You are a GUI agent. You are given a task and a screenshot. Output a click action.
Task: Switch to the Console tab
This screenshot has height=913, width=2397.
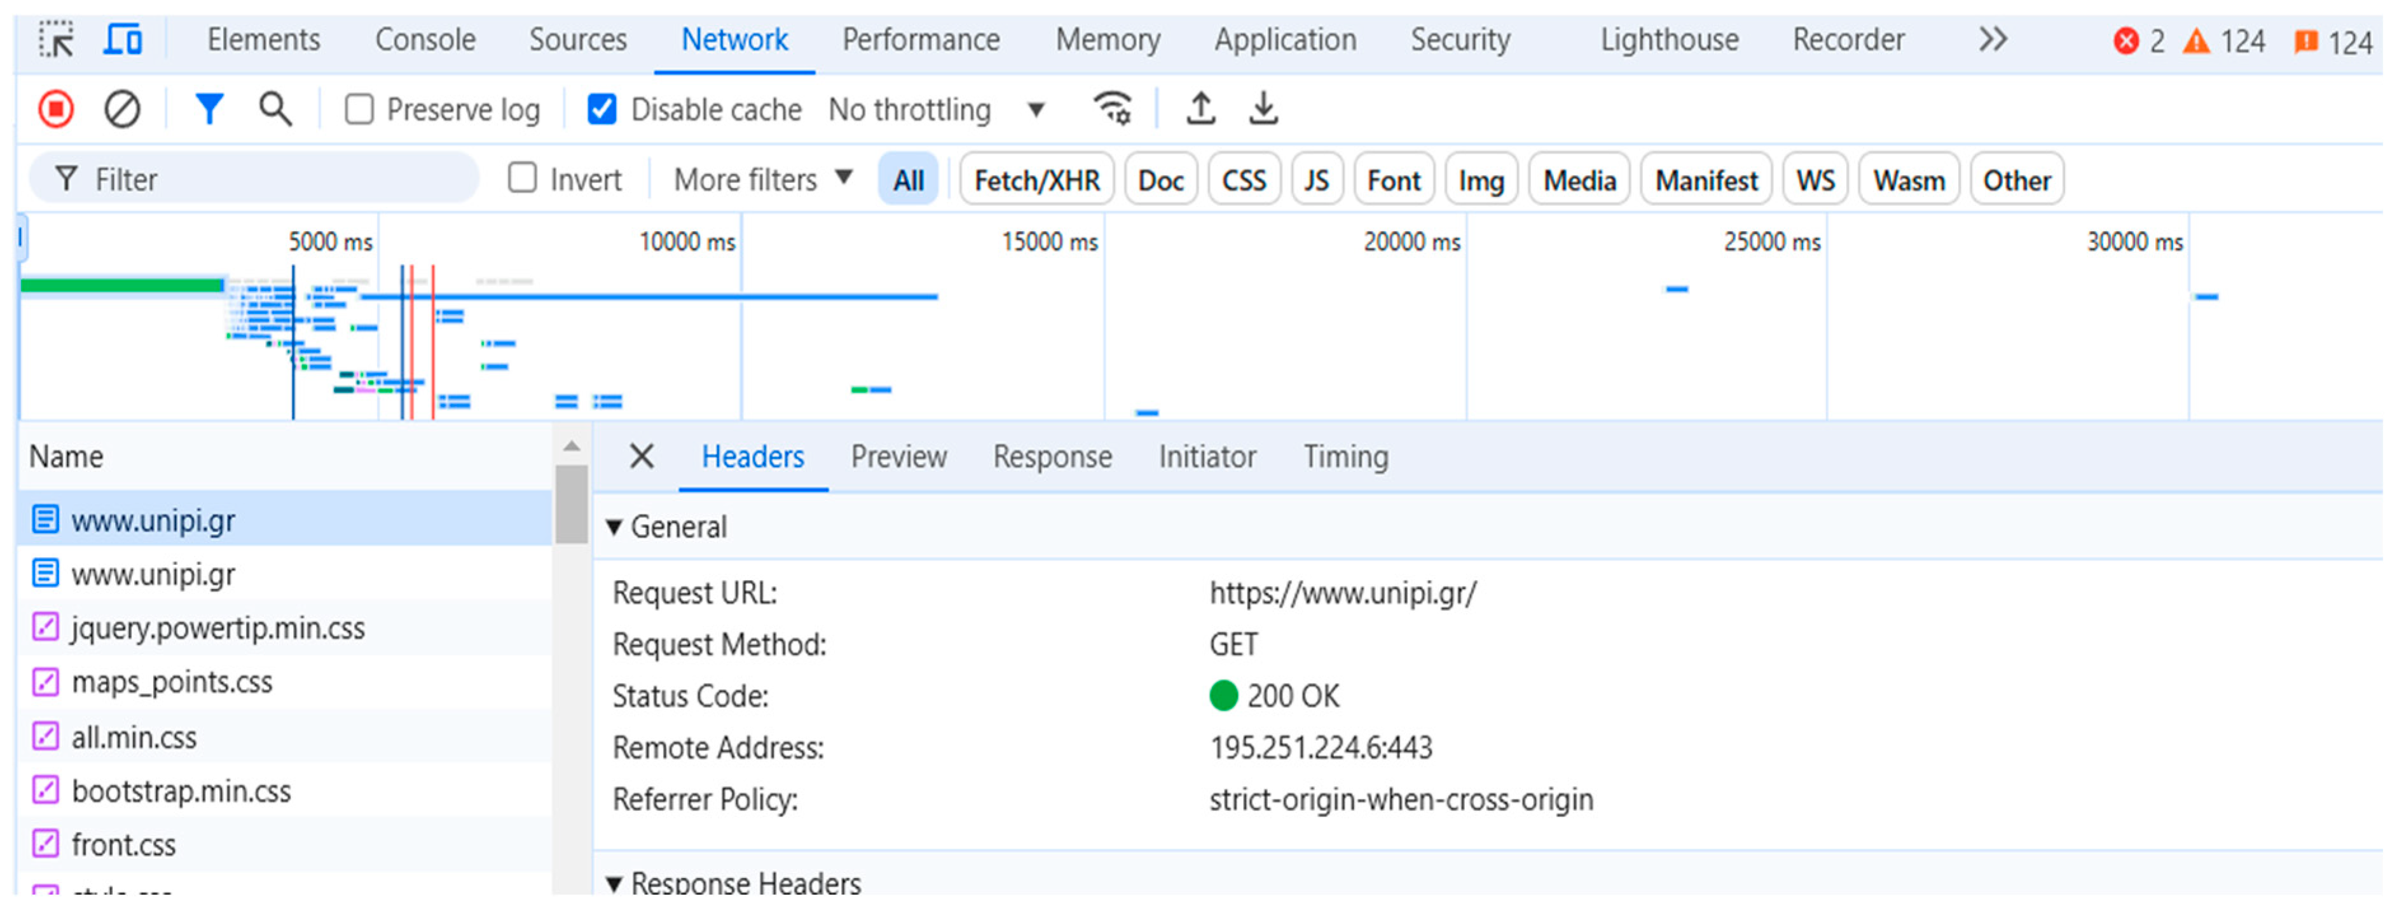pos(424,40)
